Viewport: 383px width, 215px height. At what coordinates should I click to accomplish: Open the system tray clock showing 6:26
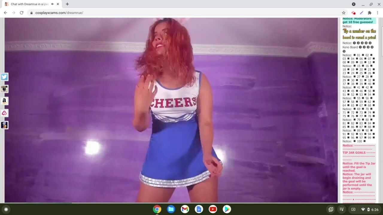[375, 210]
